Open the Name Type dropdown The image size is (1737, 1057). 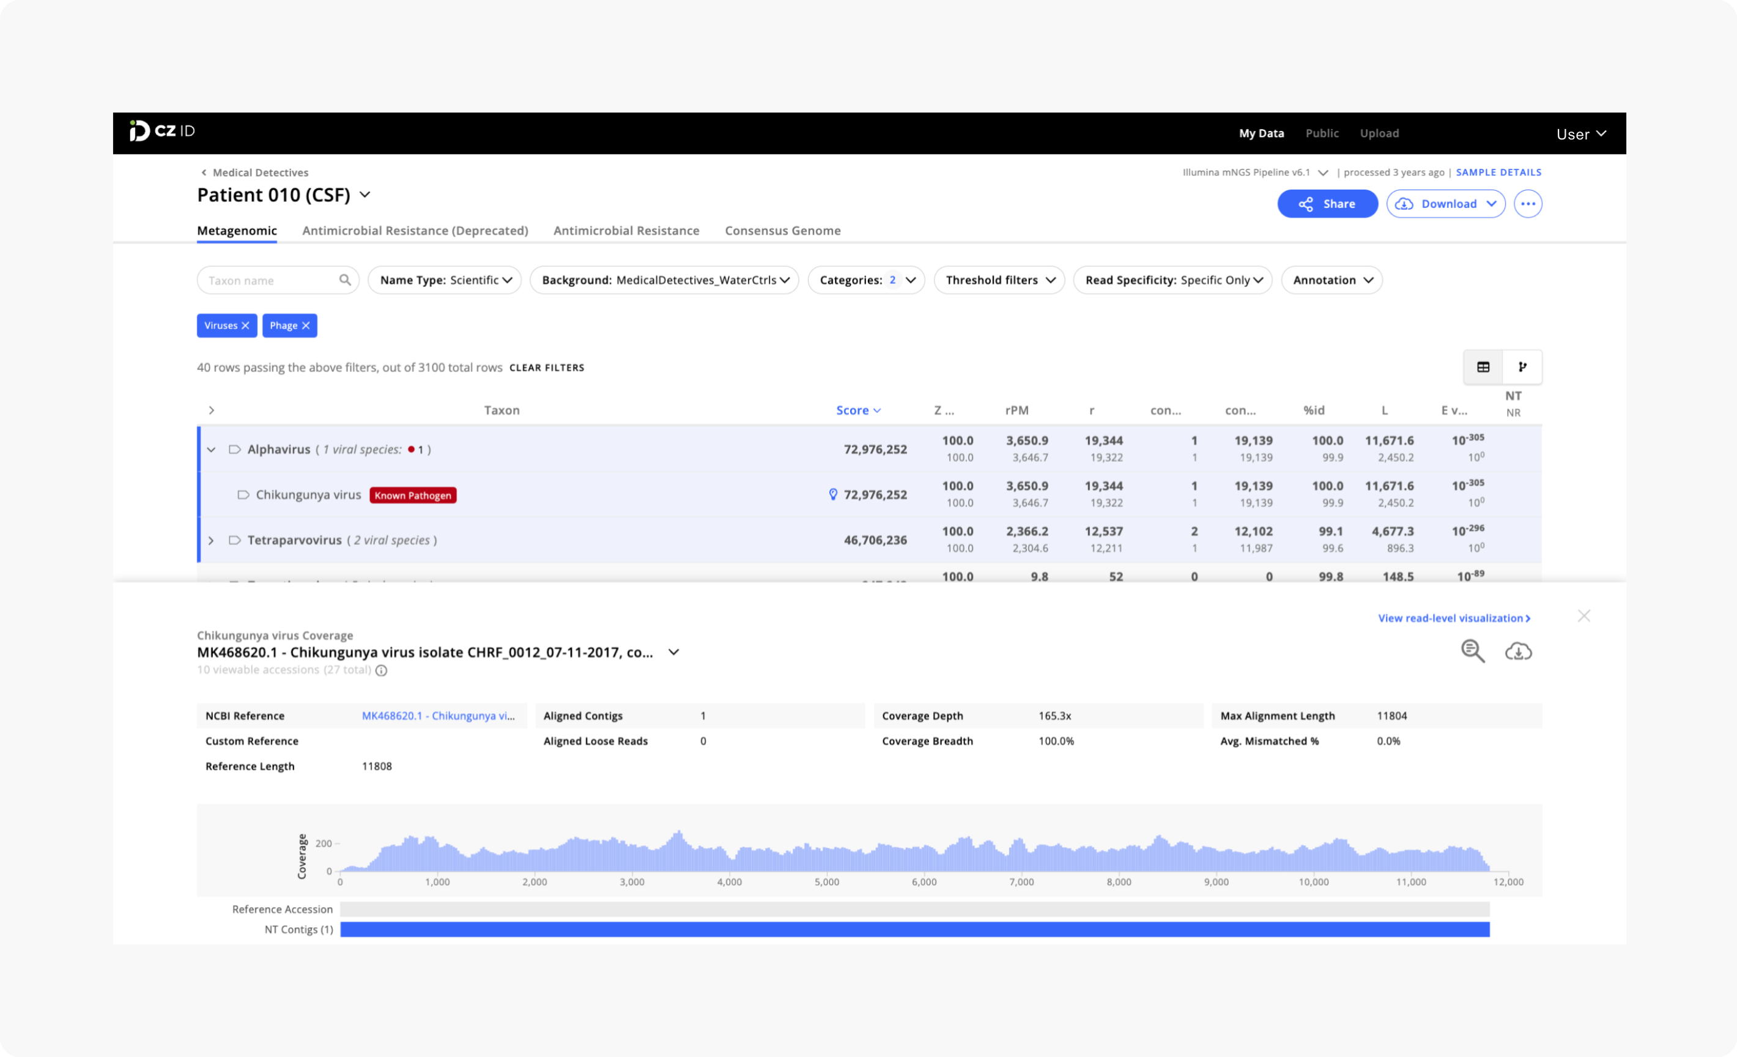click(445, 281)
